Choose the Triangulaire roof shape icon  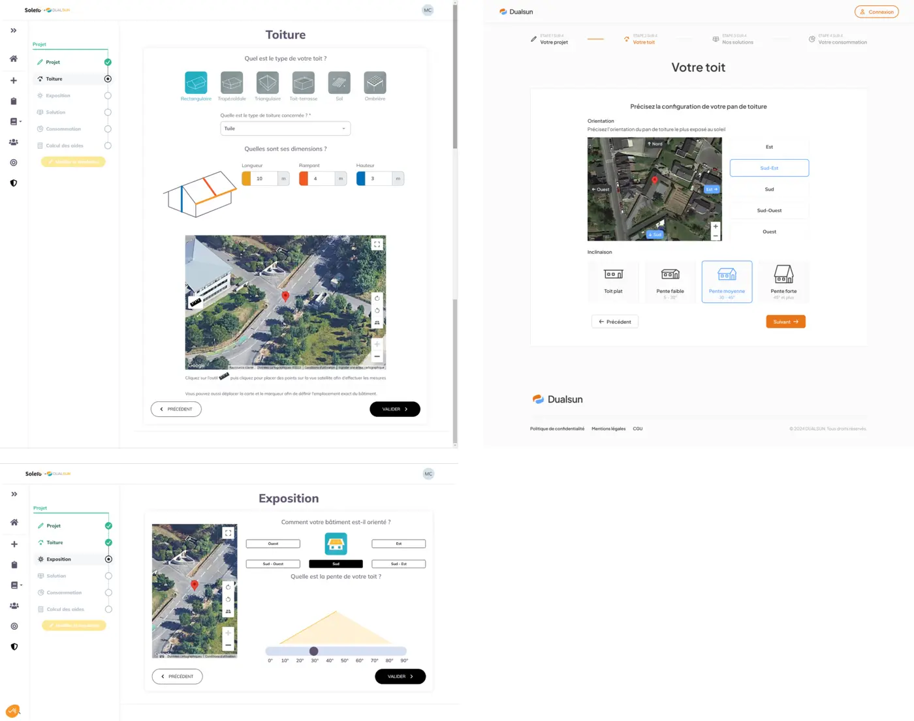[x=268, y=83]
